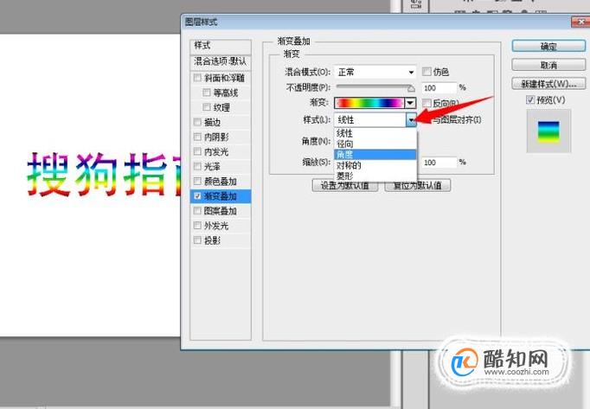Open the gradient picker arrow
Image resolution: width=590 pixels, height=409 pixels.
pyautogui.click(x=410, y=103)
